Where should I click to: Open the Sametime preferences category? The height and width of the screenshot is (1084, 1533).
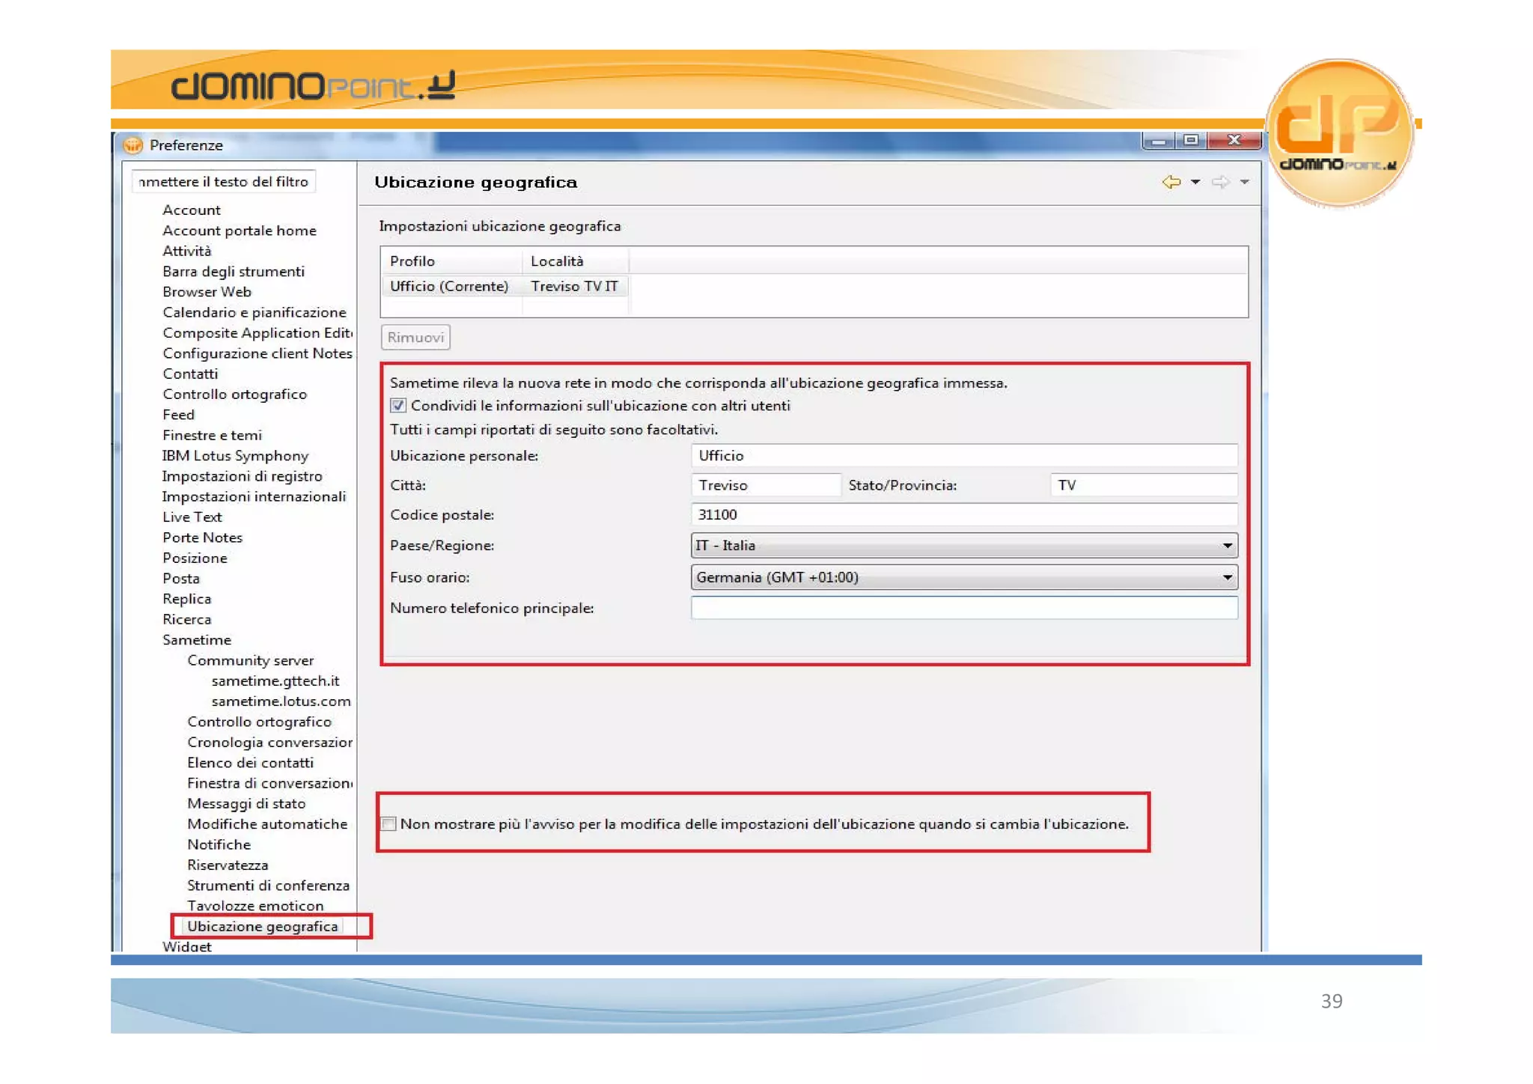[x=197, y=640]
